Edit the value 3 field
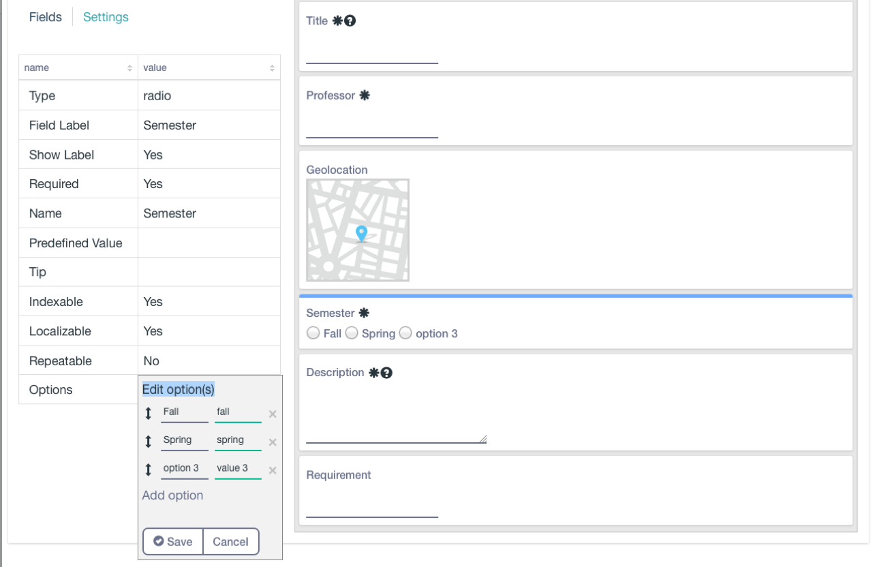Viewport: 892px width, 567px height. pyautogui.click(x=238, y=469)
